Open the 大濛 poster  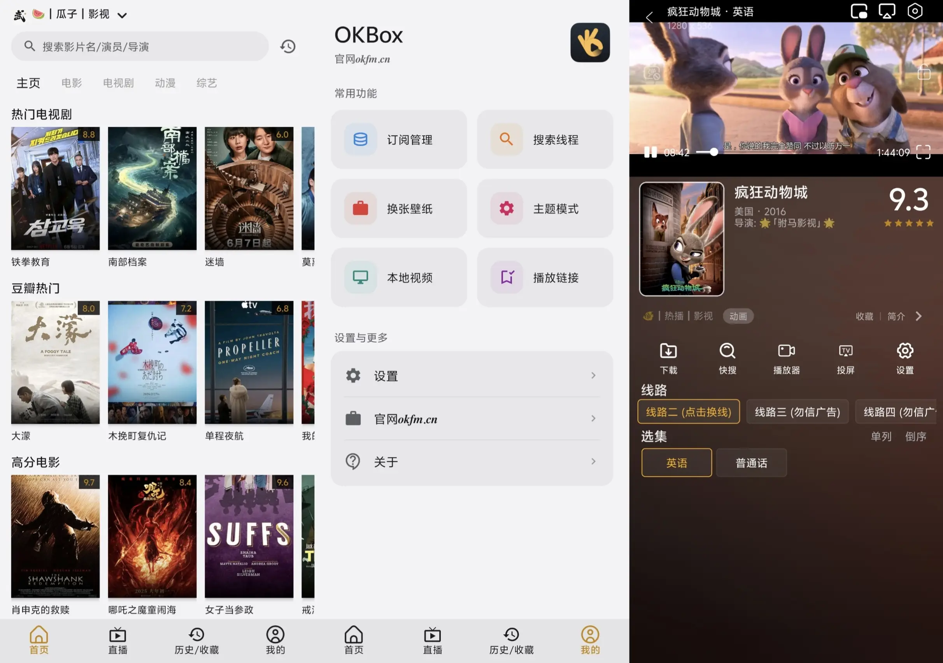[56, 362]
